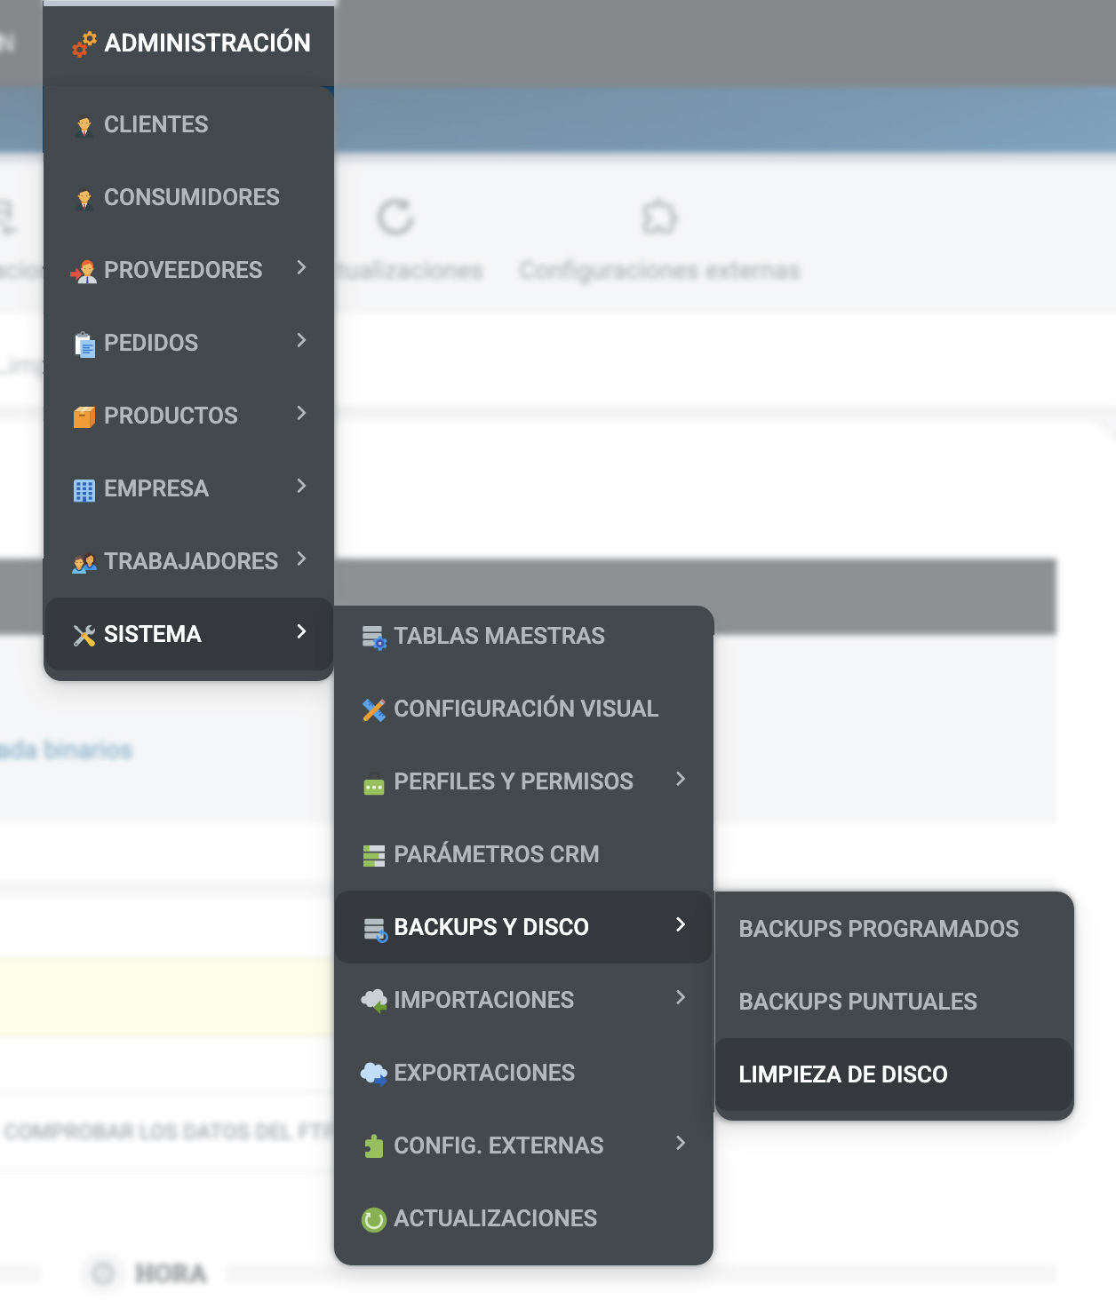Click the Administración menu header
This screenshot has height=1300, width=1116.
188,43
